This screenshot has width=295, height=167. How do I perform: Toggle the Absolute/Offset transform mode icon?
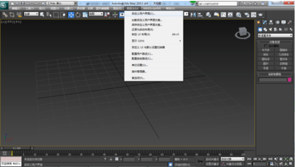click(x=116, y=159)
